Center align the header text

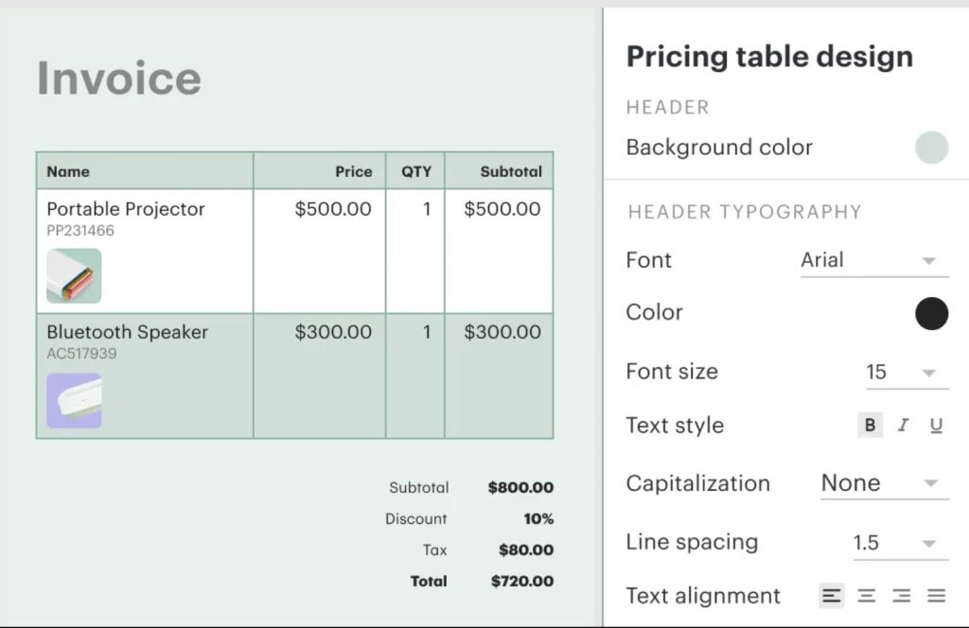866,596
